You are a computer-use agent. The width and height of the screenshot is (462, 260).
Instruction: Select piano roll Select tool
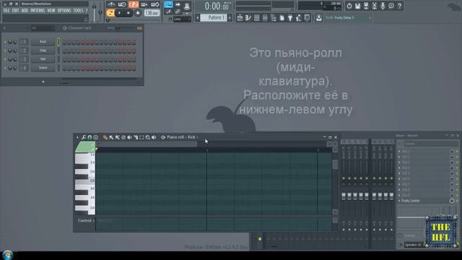pyautogui.click(x=141, y=137)
